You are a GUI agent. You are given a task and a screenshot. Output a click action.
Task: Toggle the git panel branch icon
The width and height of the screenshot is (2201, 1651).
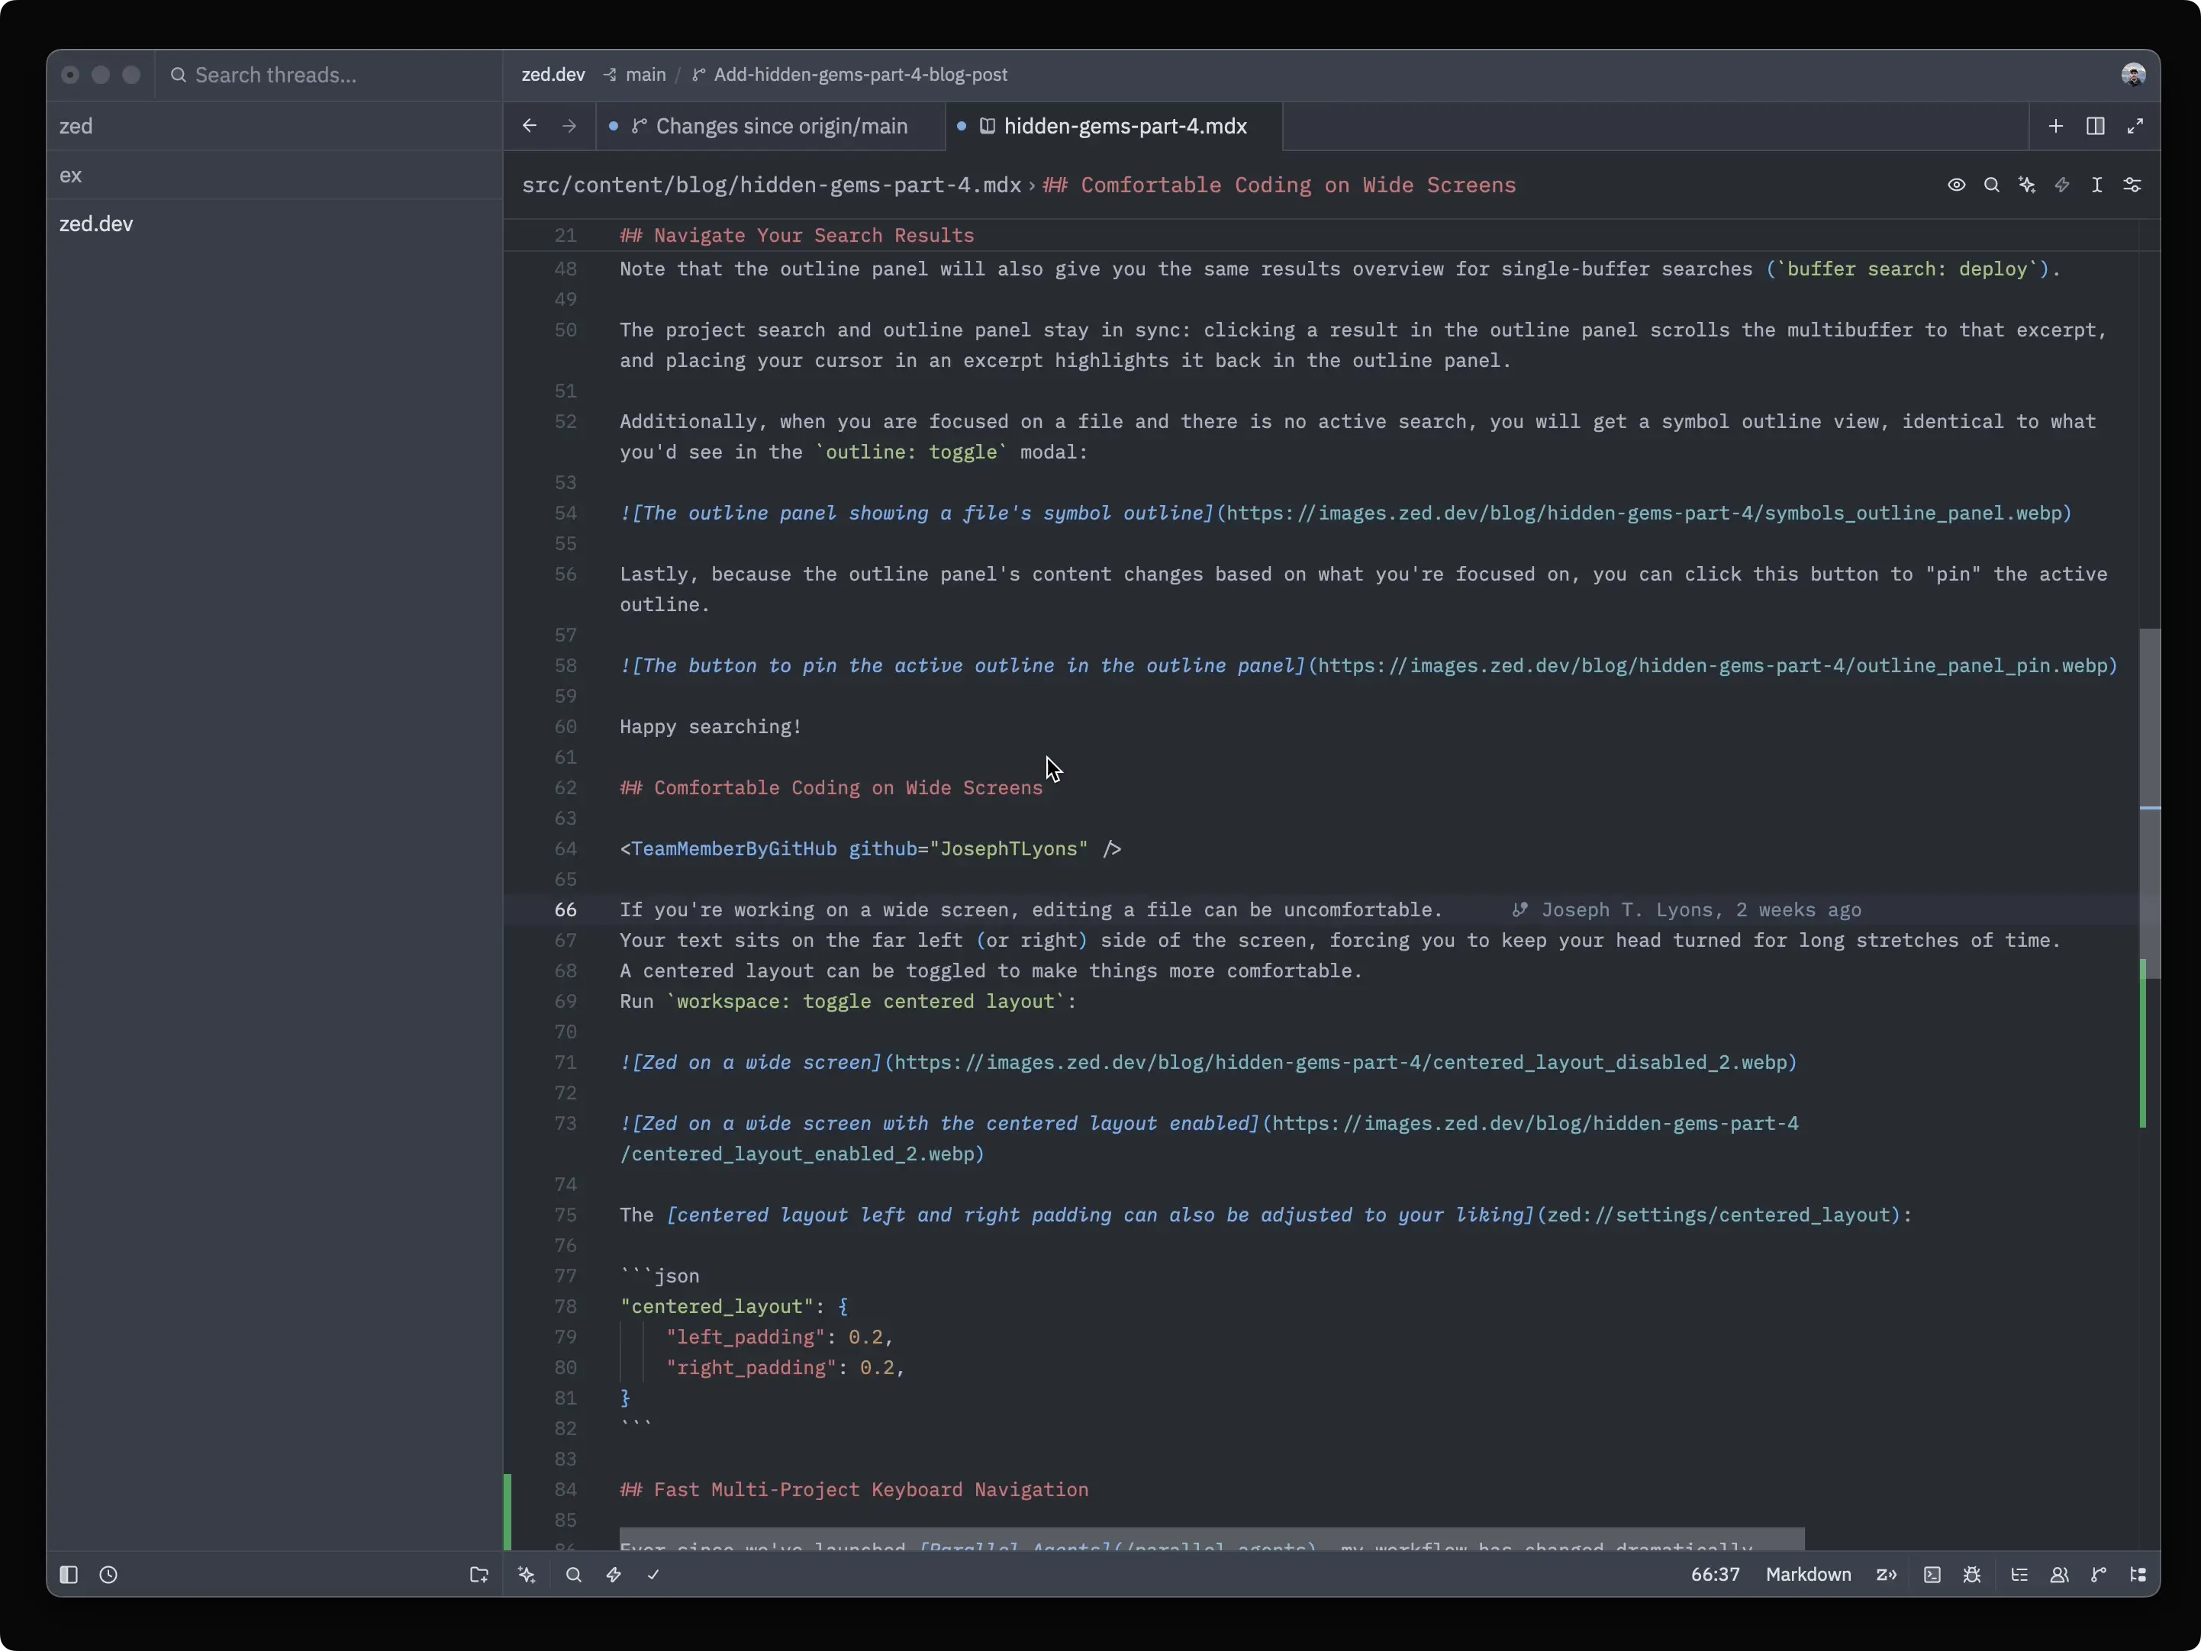pyautogui.click(x=2099, y=1575)
